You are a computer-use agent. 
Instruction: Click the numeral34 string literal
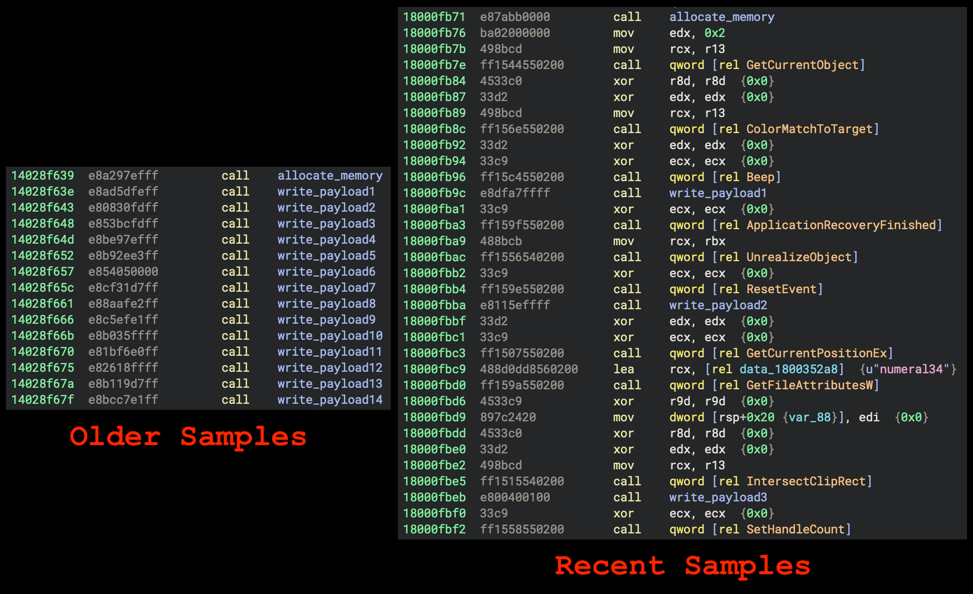[x=911, y=369]
